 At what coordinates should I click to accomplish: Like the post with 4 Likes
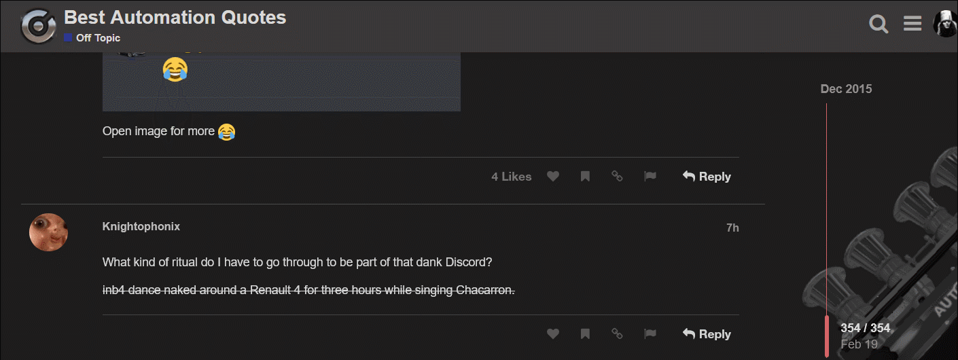tap(553, 177)
